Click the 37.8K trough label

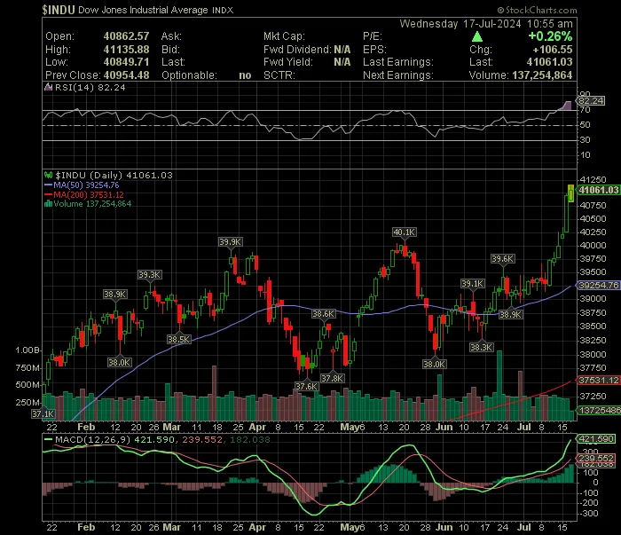[x=333, y=378]
